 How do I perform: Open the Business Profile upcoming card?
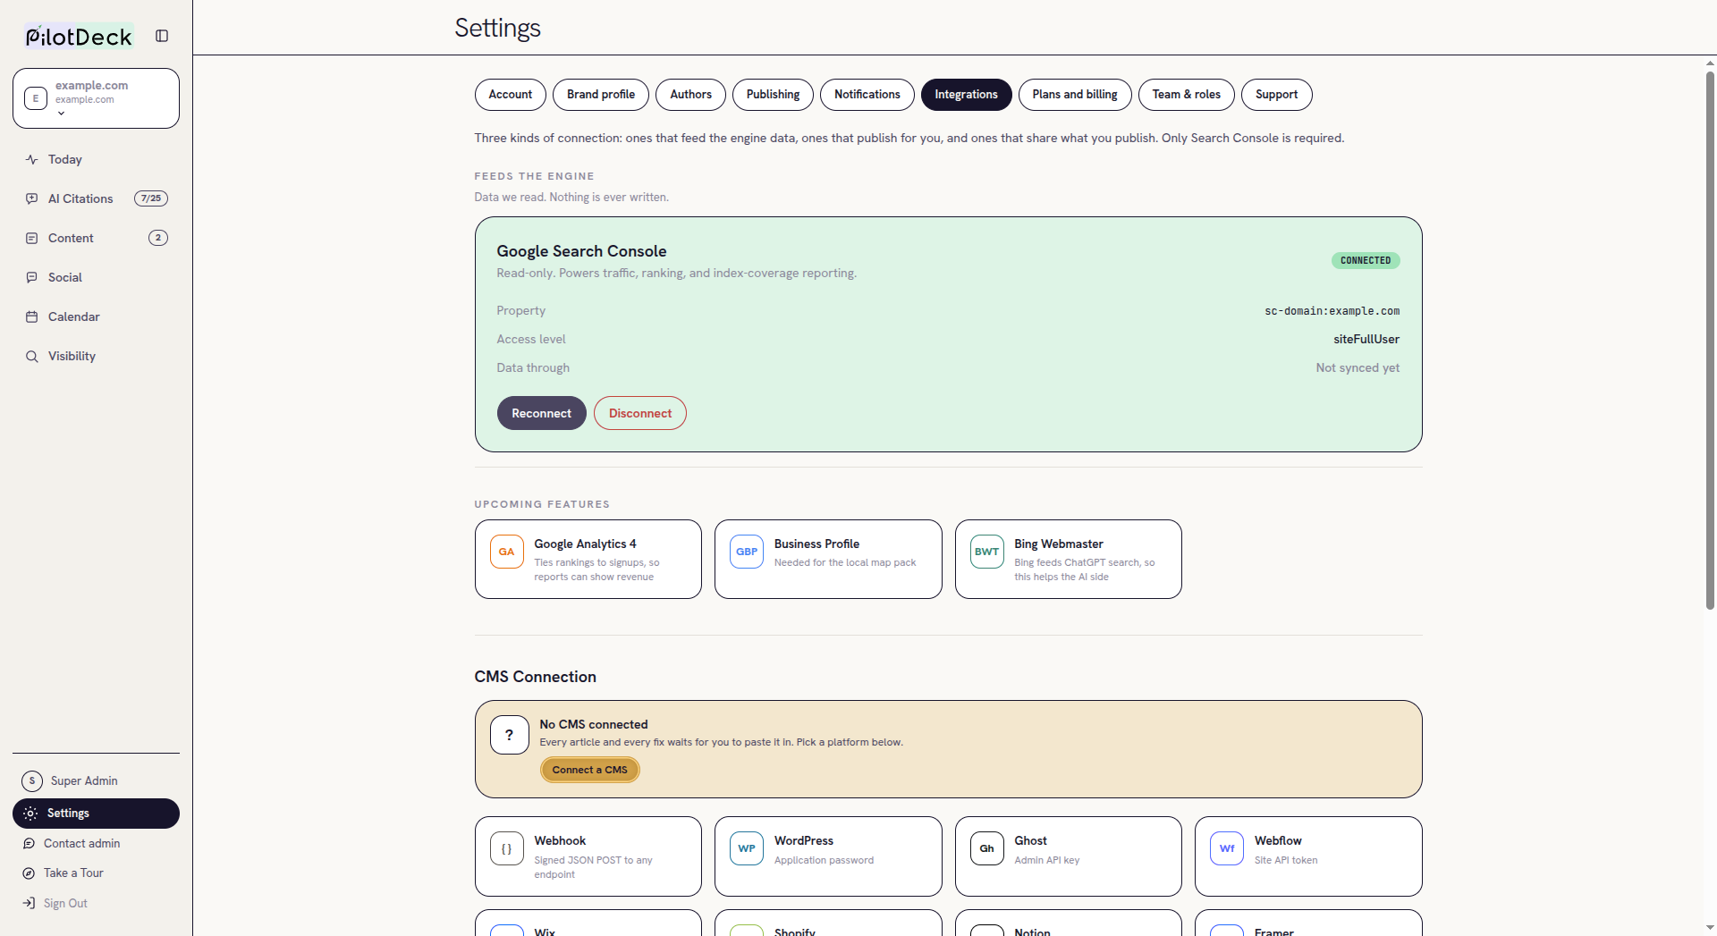(828, 560)
